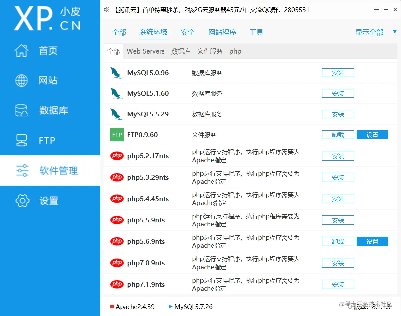Click the database icon for 数据库
Viewport: 401px width, 316px height.
[22, 110]
